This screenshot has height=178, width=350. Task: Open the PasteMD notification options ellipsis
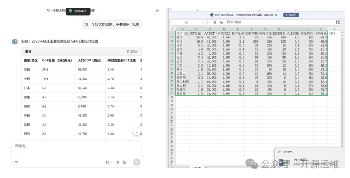pyautogui.click(x=338, y=152)
